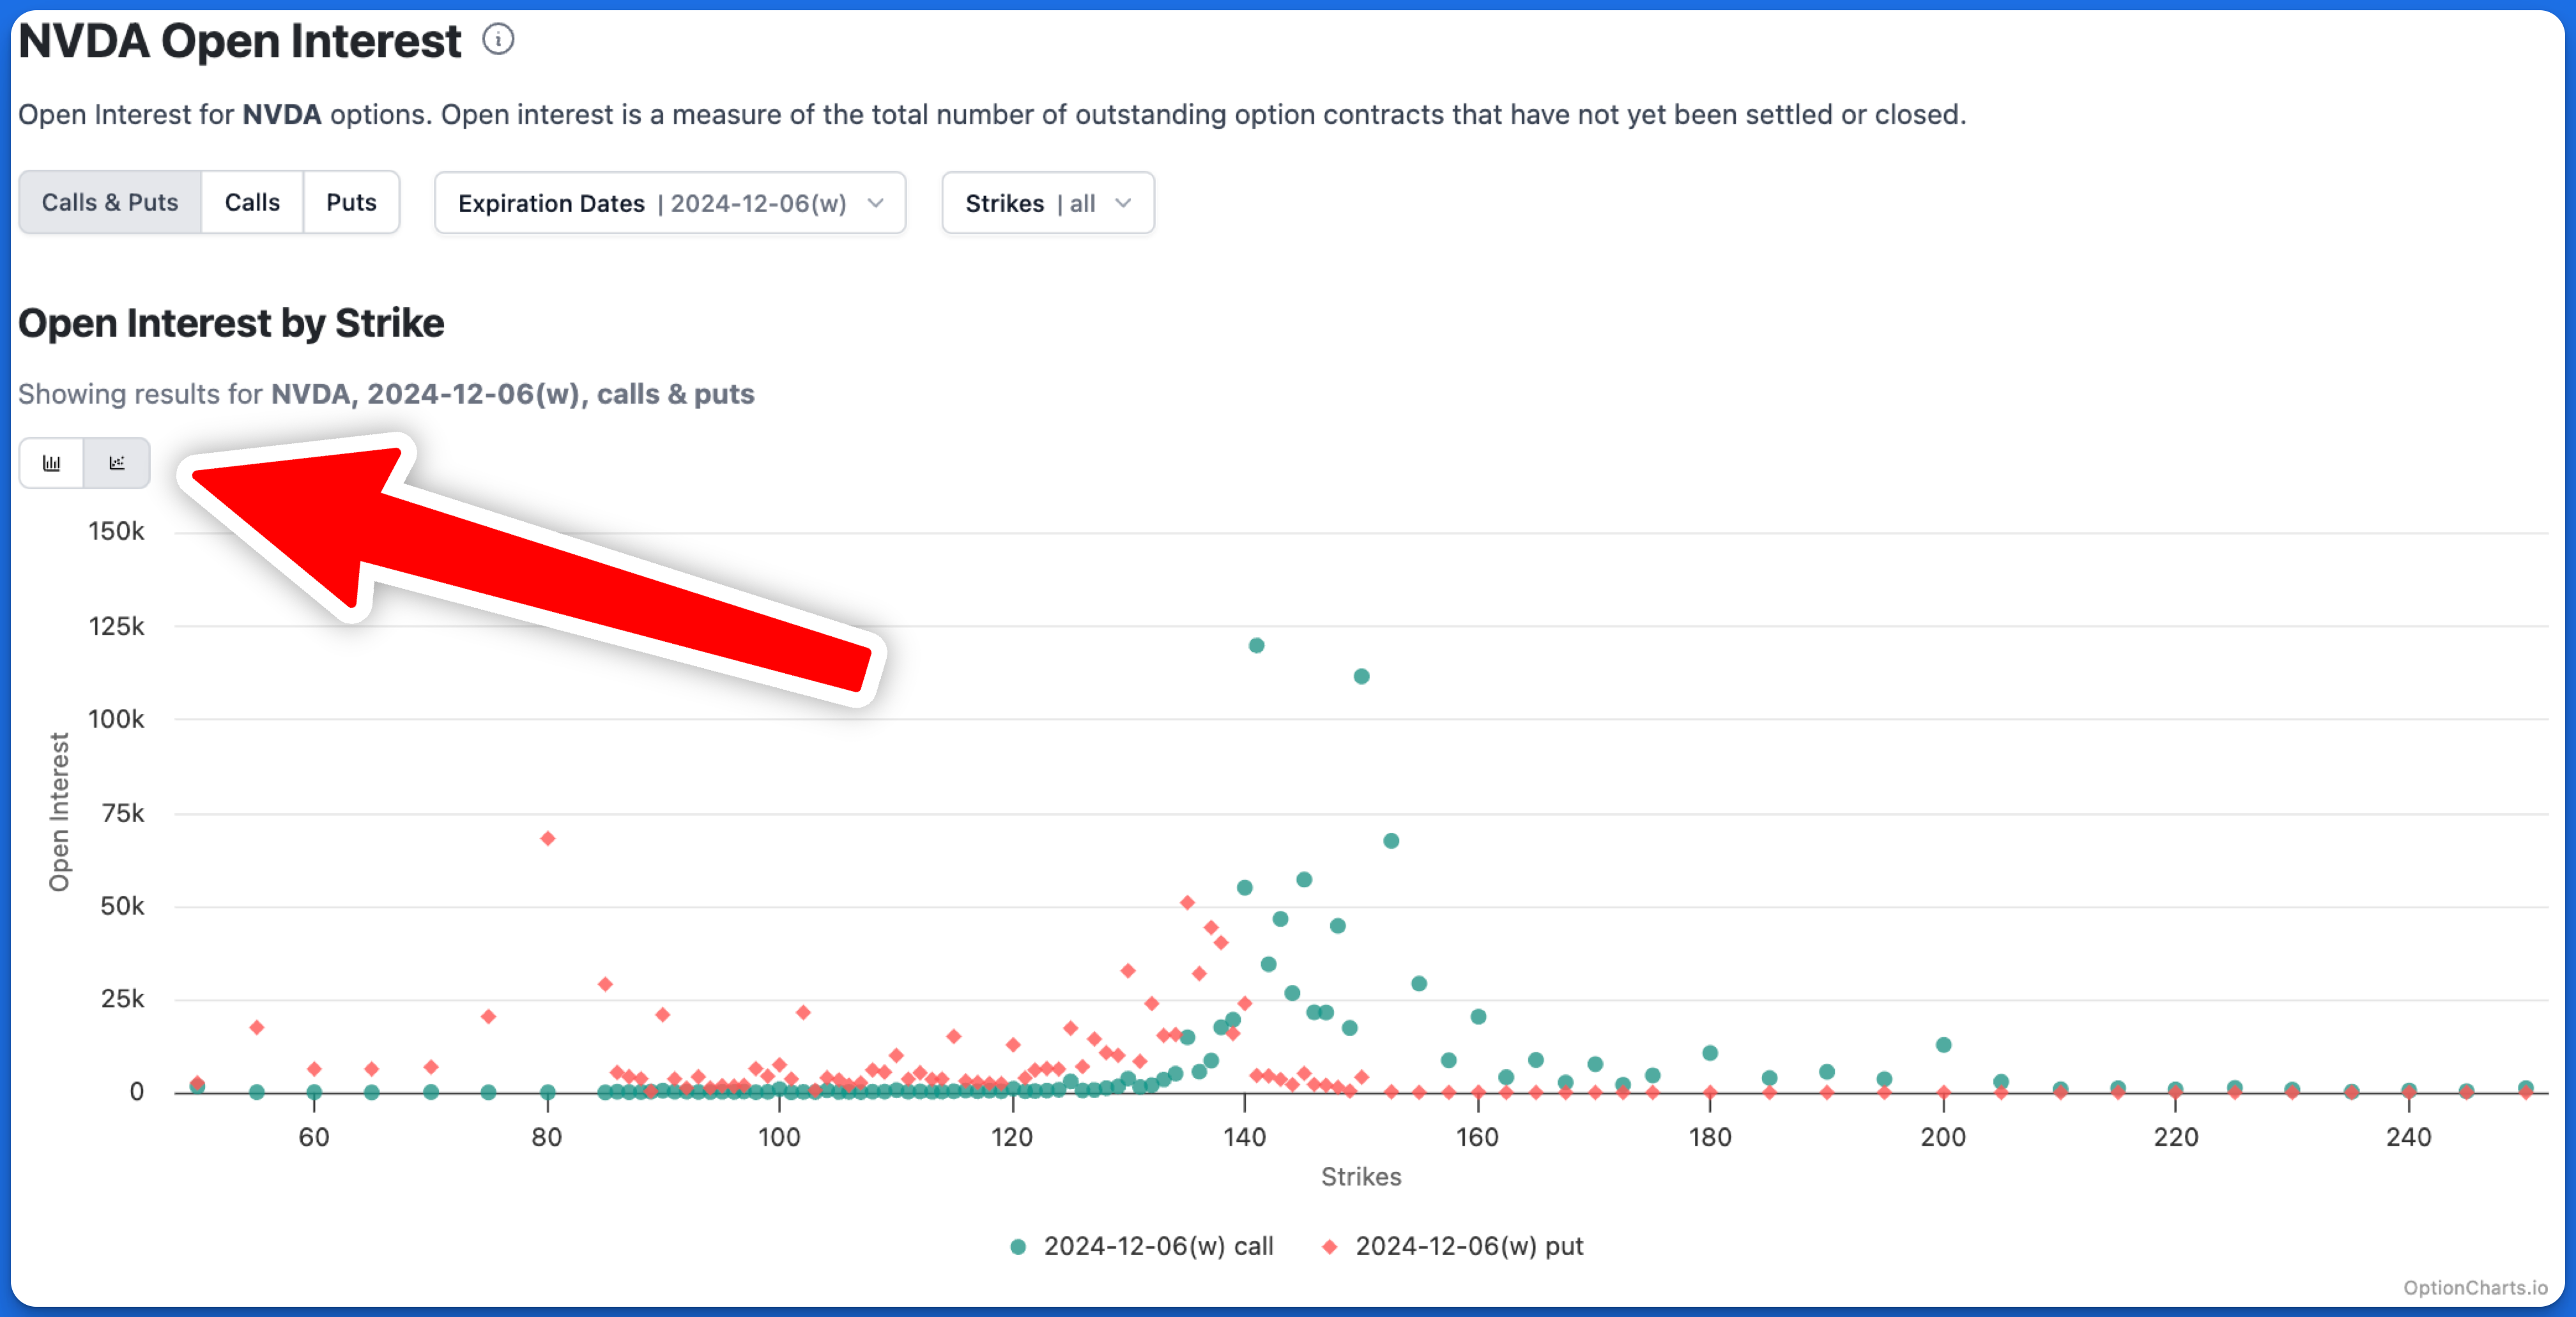Select the call point near 112k

[1362, 677]
